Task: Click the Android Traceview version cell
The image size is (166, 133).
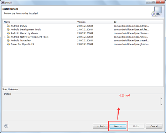Action: (x=85, y=40)
